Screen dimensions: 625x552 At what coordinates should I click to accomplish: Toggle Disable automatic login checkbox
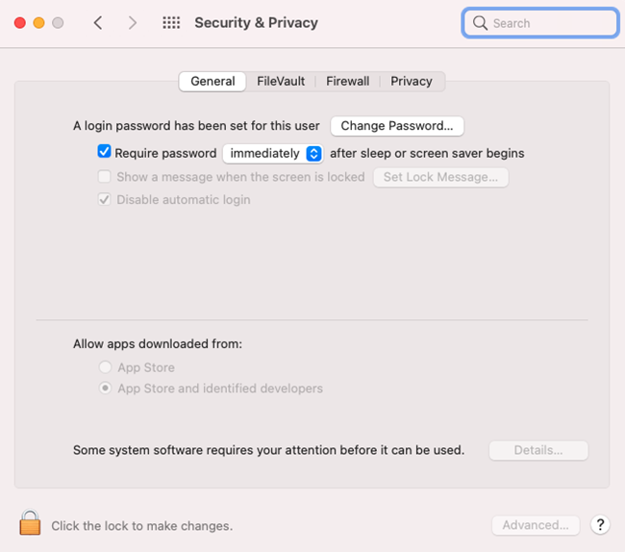(105, 199)
